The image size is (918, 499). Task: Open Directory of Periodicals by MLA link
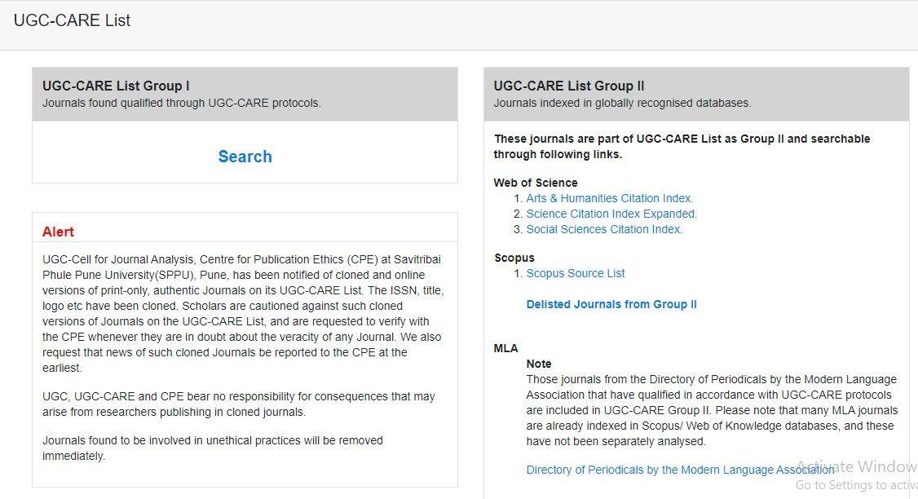click(x=680, y=470)
